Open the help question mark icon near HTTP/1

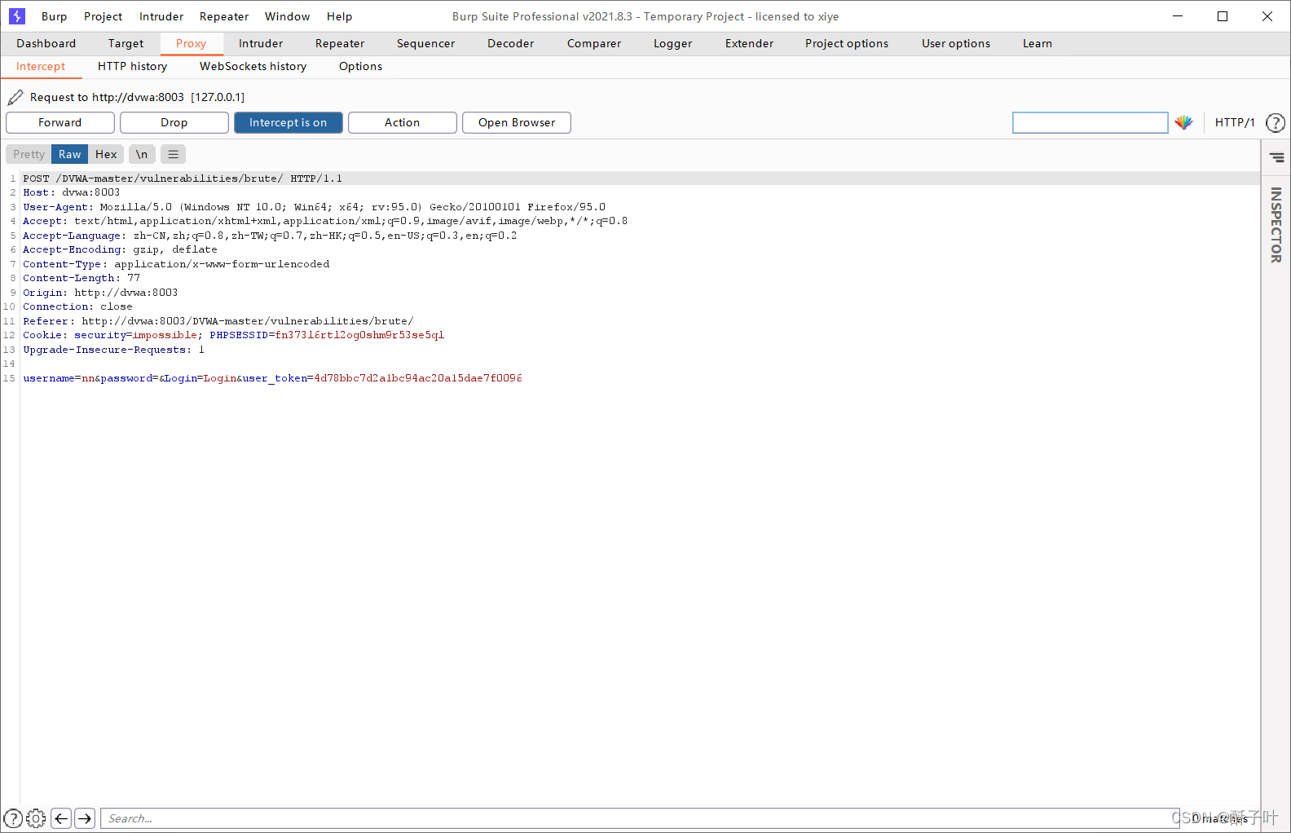tap(1276, 122)
